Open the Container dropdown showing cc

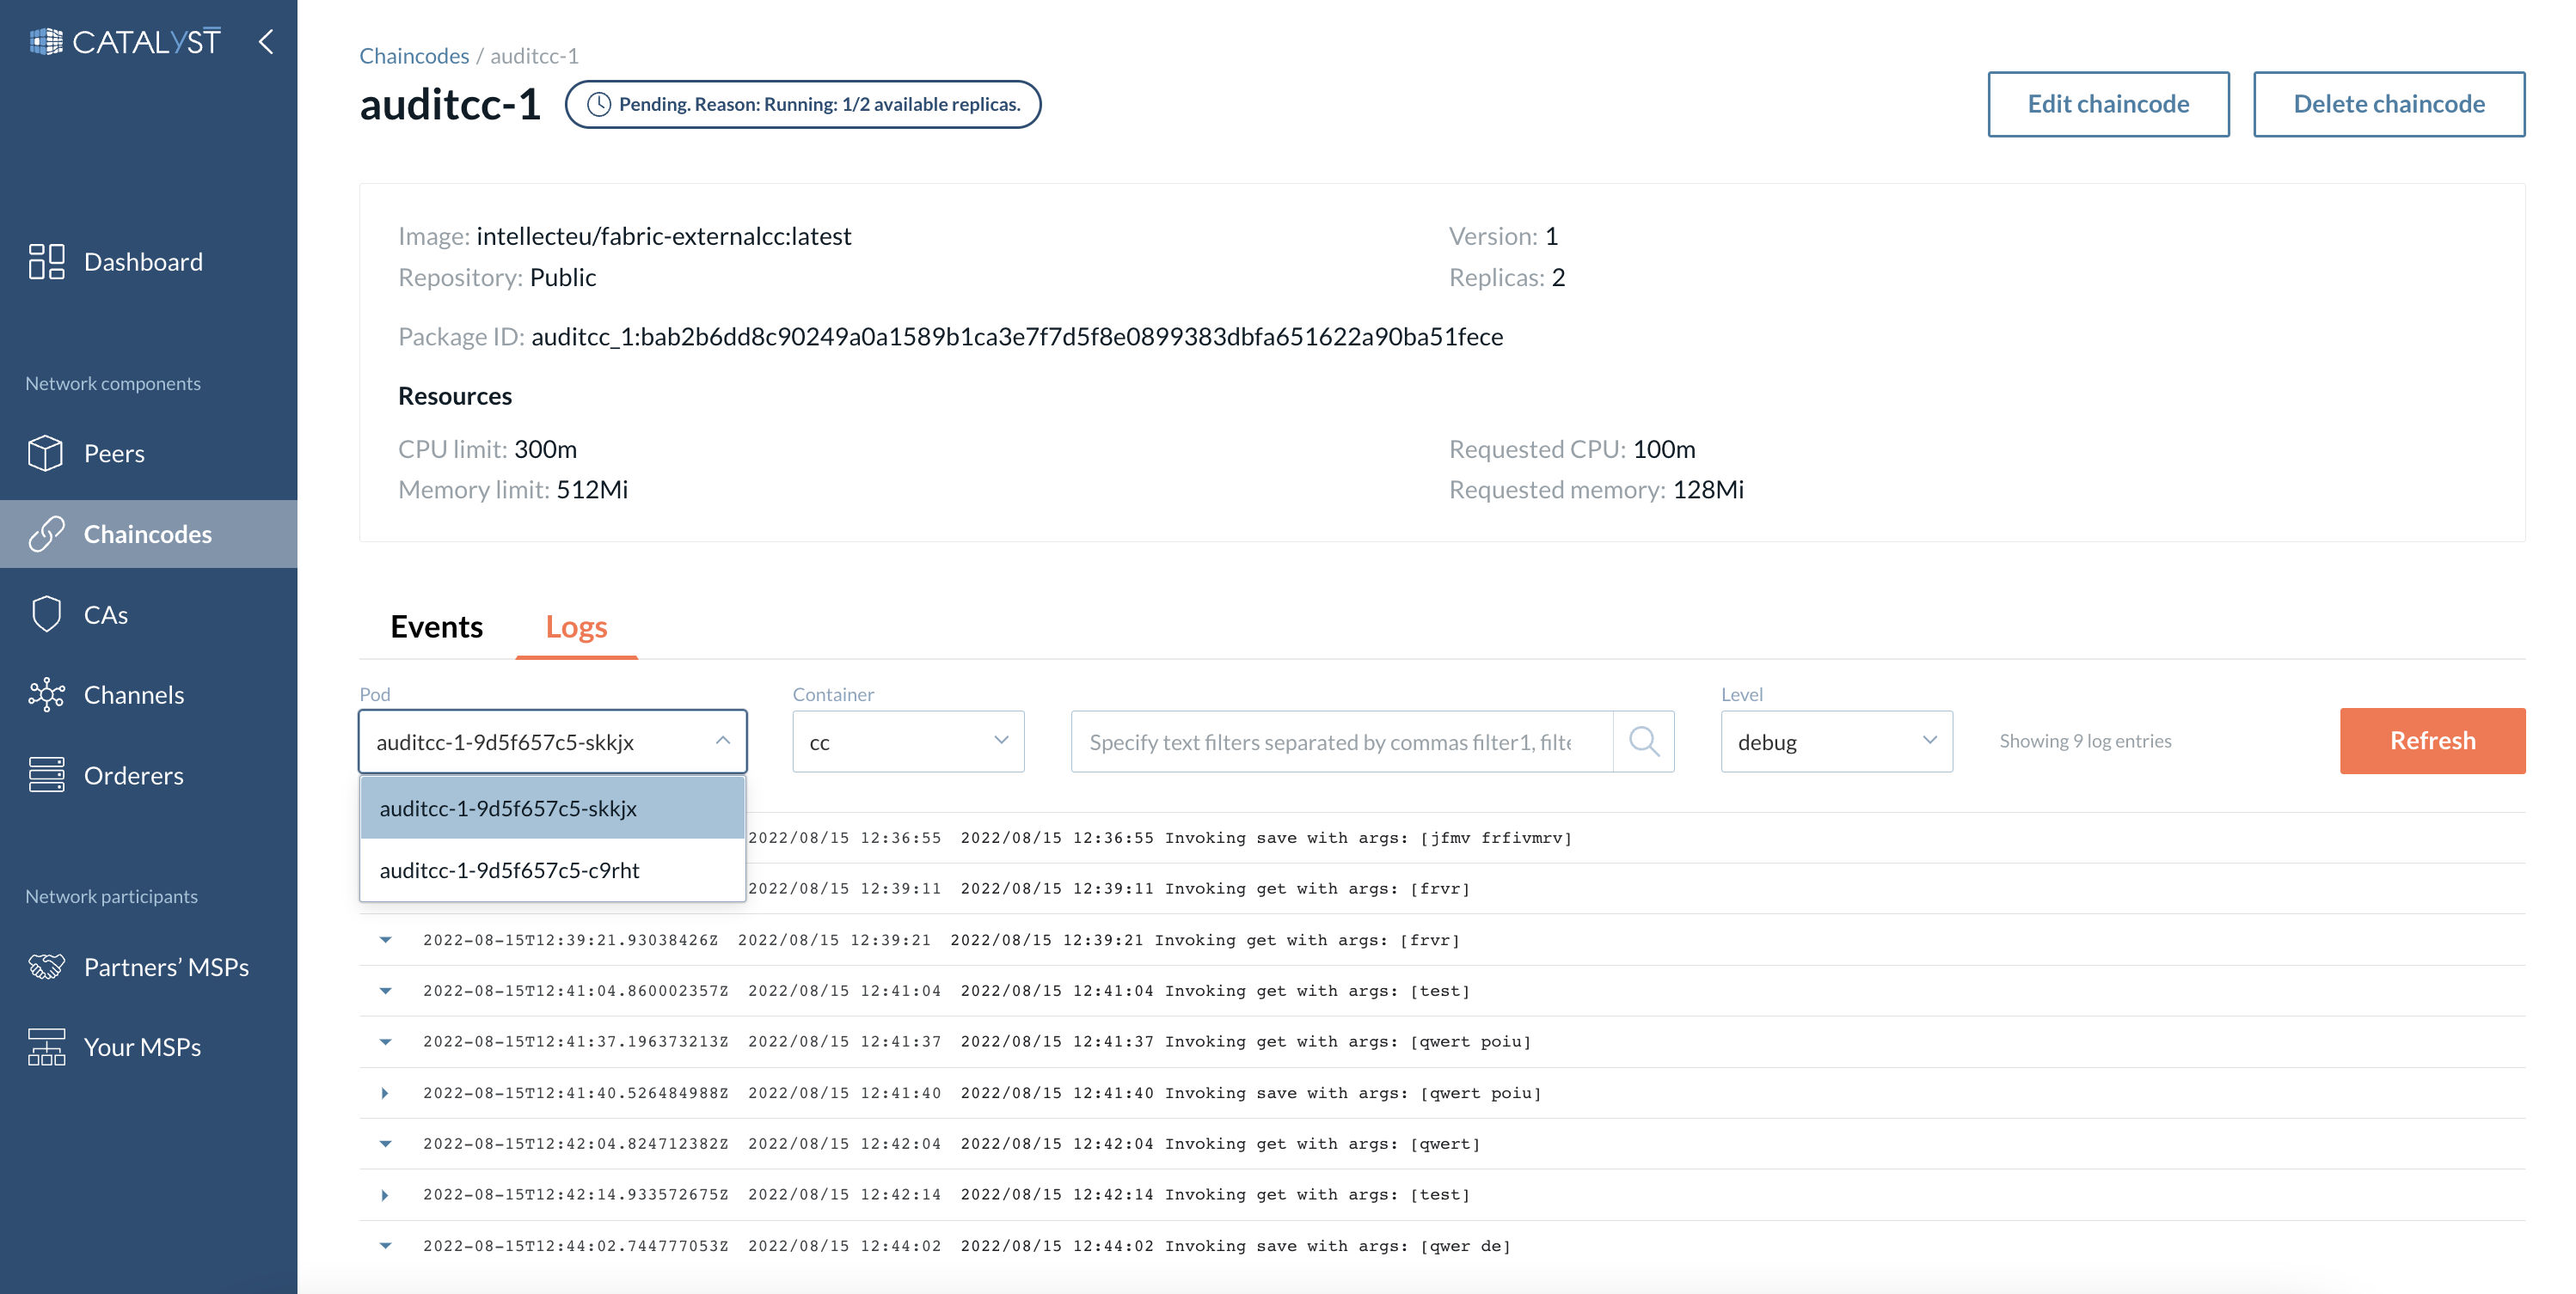pos(907,742)
